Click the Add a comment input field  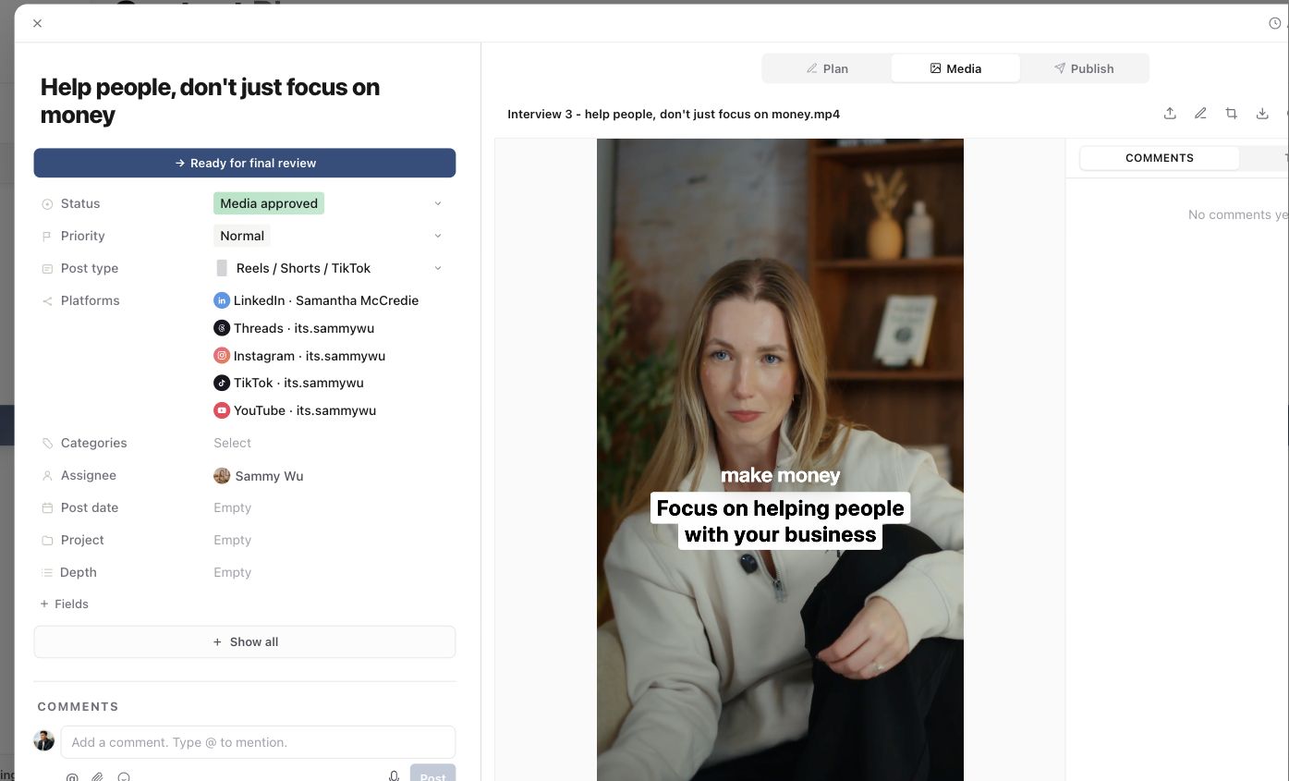pos(258,742)
